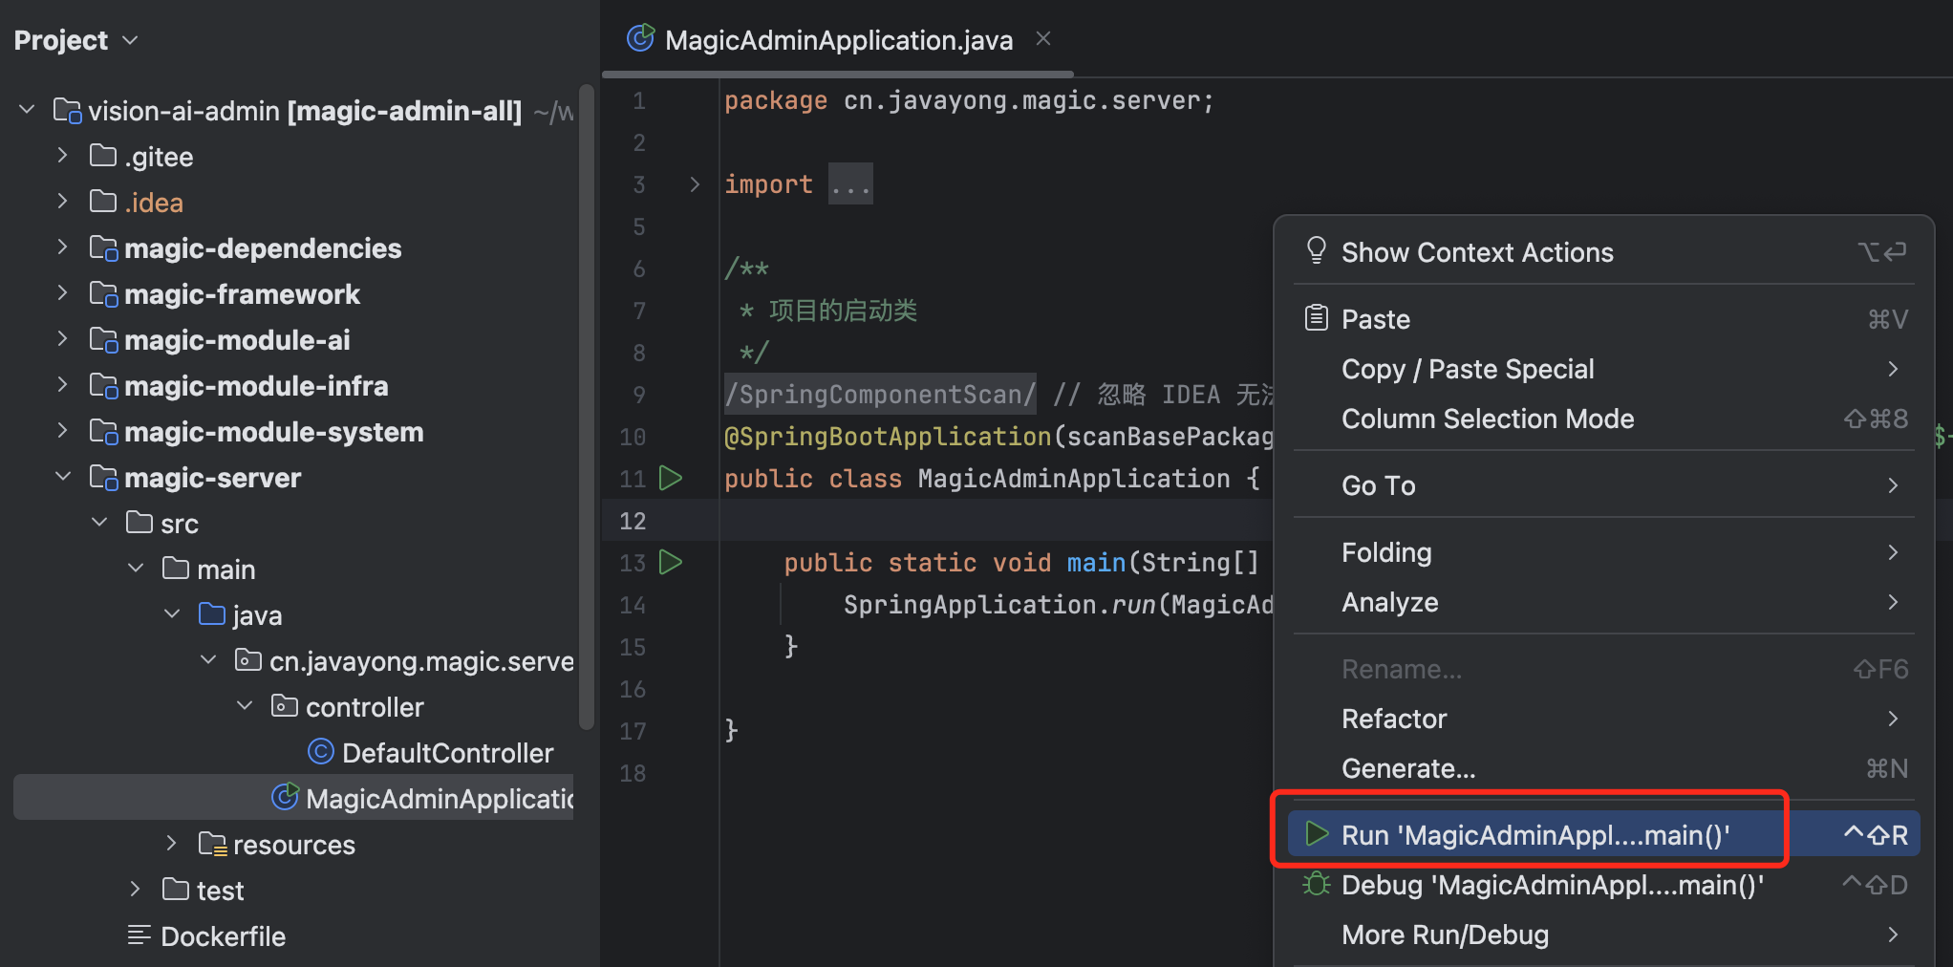Screen dimensions: 1953x967
Task: Click the Spring Boot icon on the editor tab
Action: pyautogui.click(x=639, y=38)
